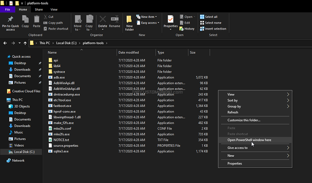Open Properties from the ribbon

pos(171,23)
